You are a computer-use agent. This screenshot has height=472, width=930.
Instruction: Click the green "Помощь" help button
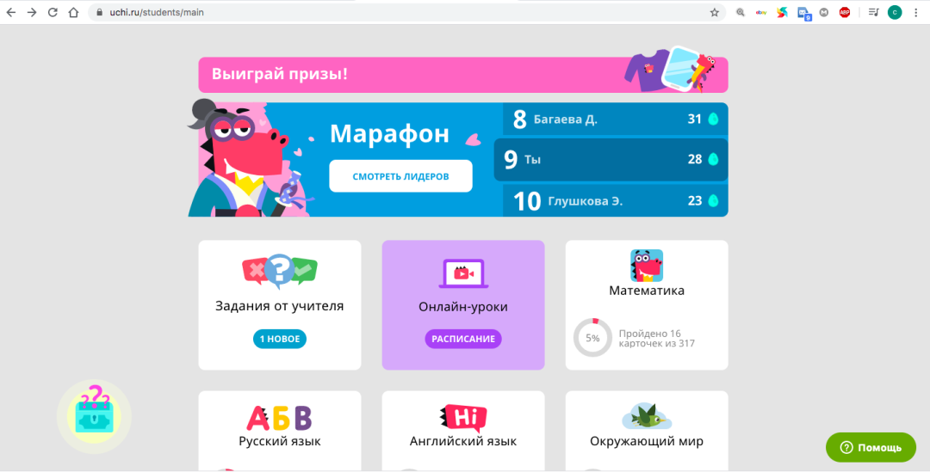click(x=871, y=447)
